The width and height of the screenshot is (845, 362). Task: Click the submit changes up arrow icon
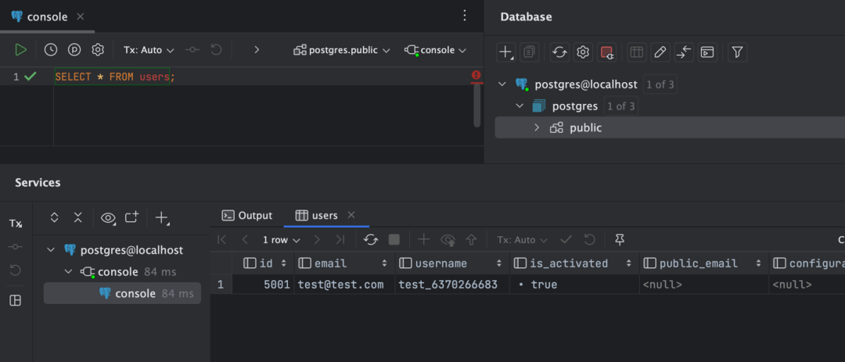(472, 240)
